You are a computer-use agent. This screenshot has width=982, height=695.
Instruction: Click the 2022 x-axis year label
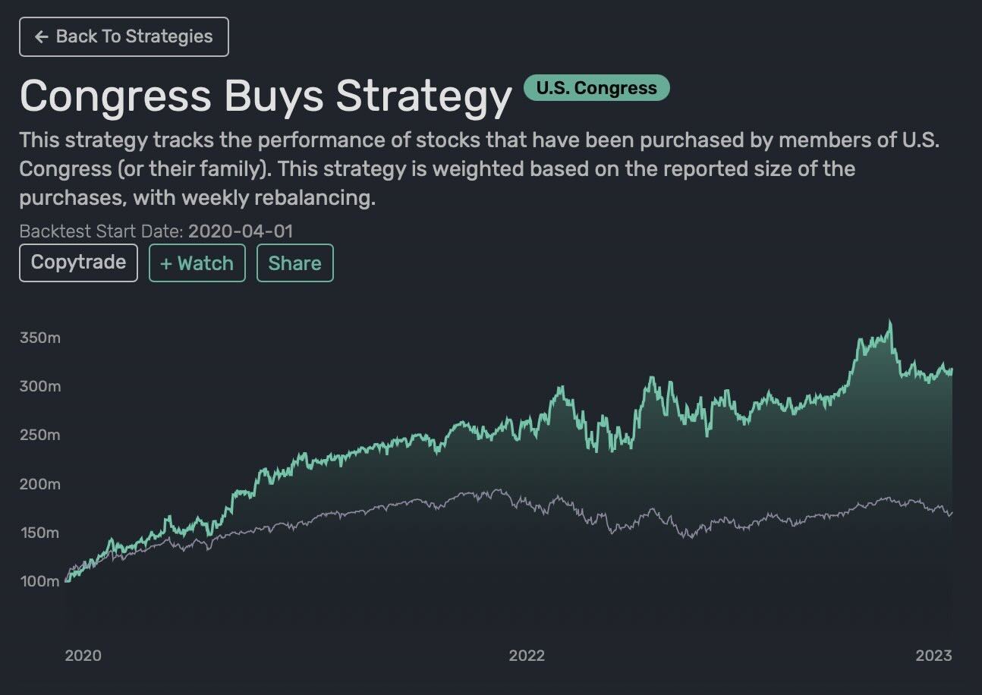(x=527, y=656)
